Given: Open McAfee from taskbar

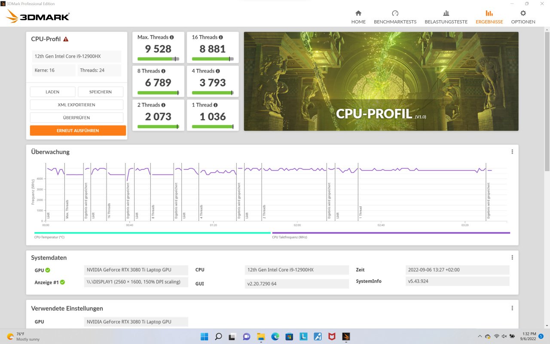Looking at the screenshot, I should click(332, 336).
